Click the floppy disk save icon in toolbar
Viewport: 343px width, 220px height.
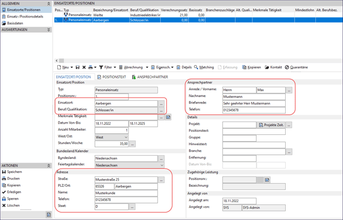(78, 67)
